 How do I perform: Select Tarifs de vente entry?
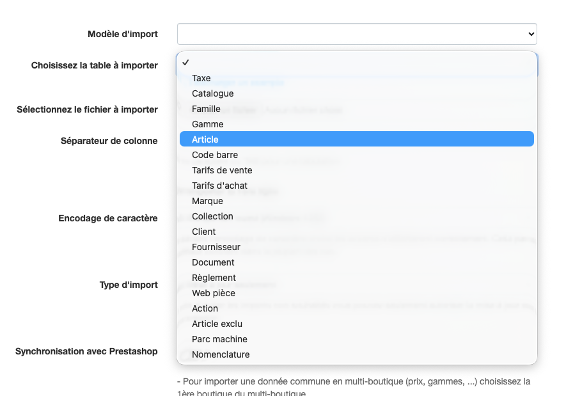(222, 170)
